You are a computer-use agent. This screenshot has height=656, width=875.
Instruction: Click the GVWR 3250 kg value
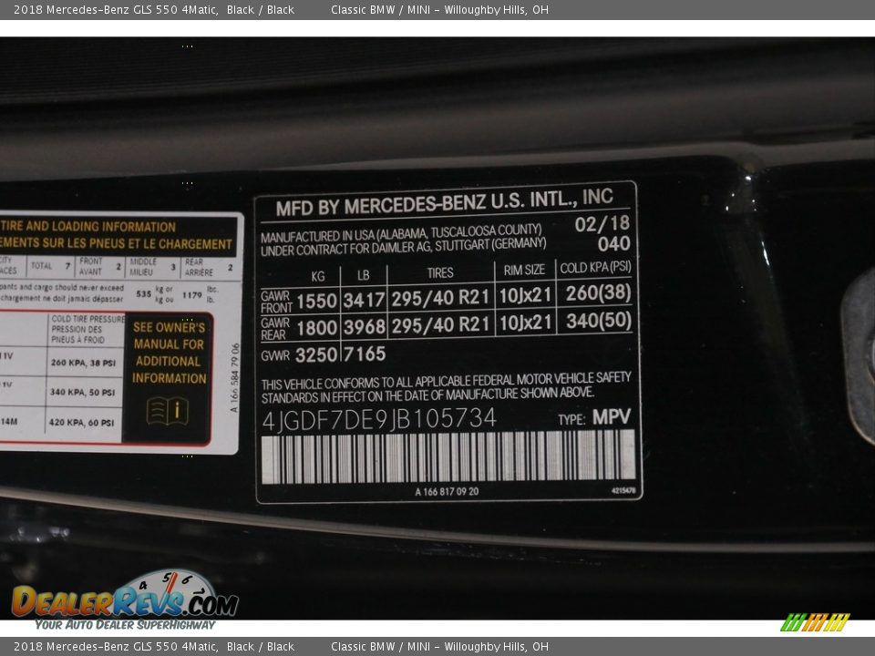[316, 354]
